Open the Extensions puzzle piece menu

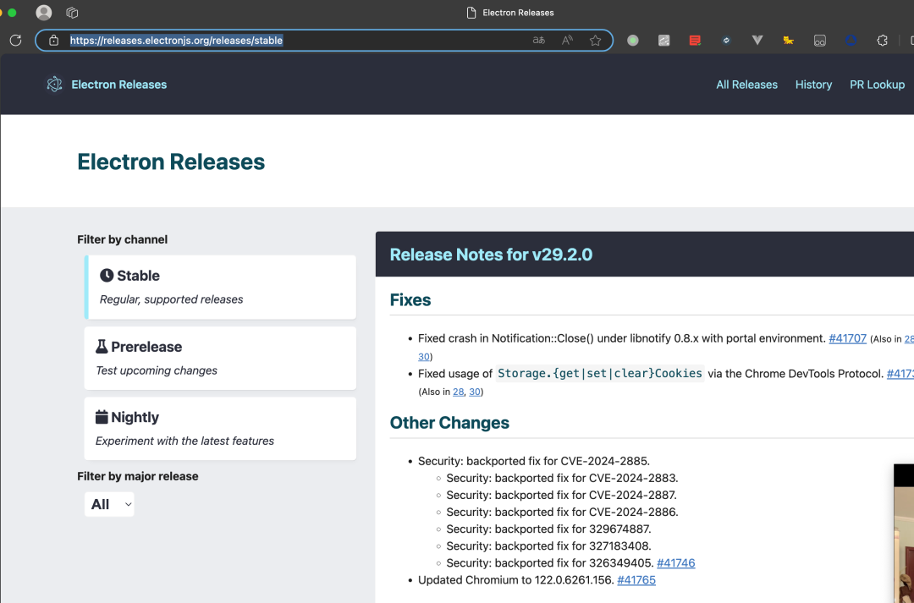pyautogui.click(x=883, y=41)
